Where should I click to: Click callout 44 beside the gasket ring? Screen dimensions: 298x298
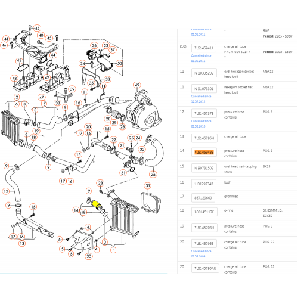pos(53,55)
